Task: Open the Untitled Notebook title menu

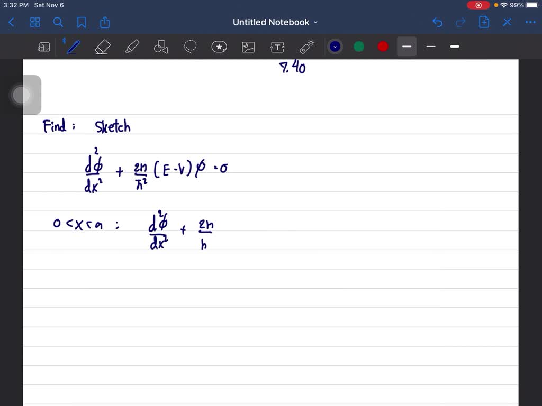Action: pos(275,22)
